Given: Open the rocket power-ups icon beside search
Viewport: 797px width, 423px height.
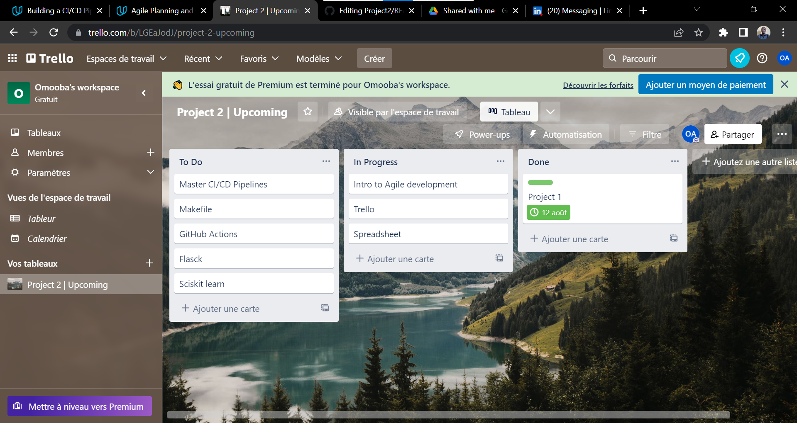Looking at the screenshot, I should pos(739,58).
